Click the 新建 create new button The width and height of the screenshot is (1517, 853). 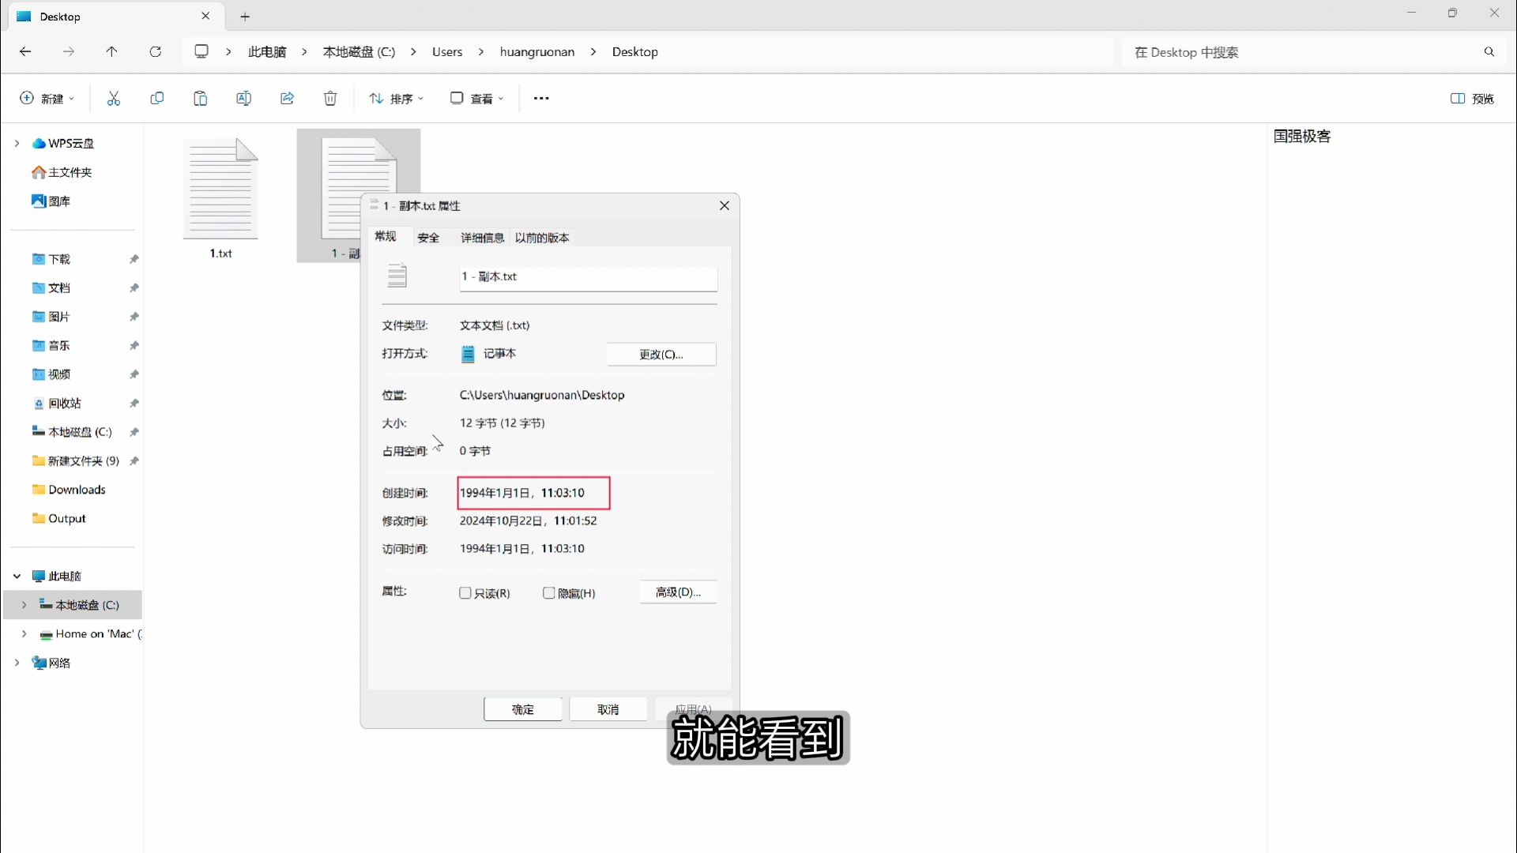click(47, 98)
